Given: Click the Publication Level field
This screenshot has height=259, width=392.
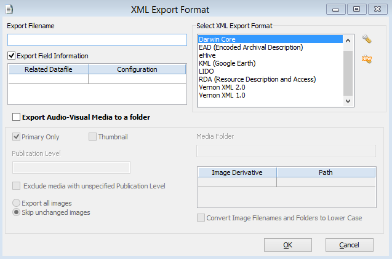Looking at the screenshot, I should [x=71, y=168].
